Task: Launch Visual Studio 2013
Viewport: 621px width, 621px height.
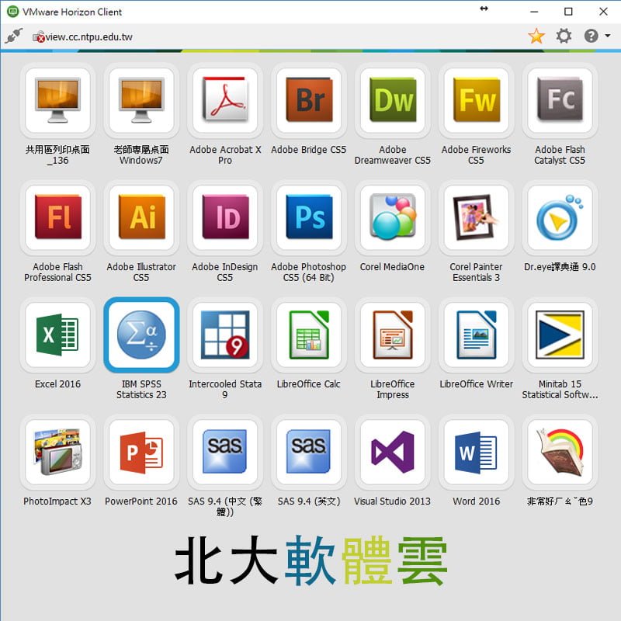Action: click(393, 453)
